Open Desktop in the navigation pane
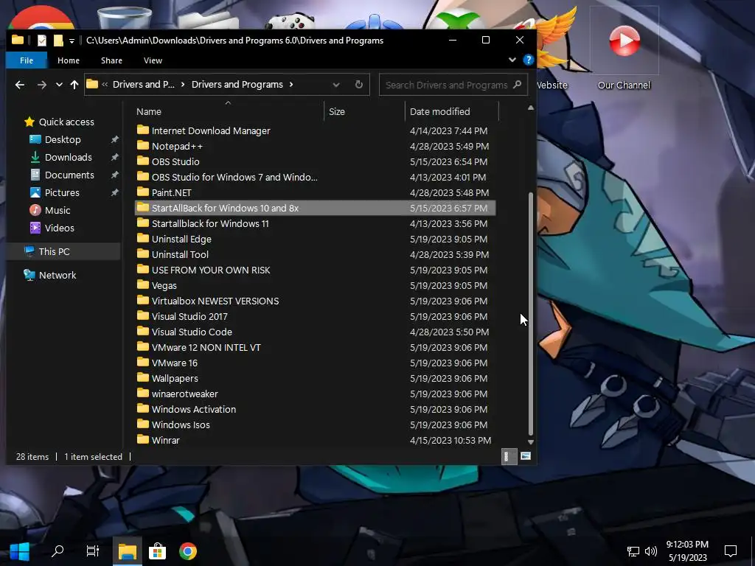755x566 pixels. pos(63,139)
